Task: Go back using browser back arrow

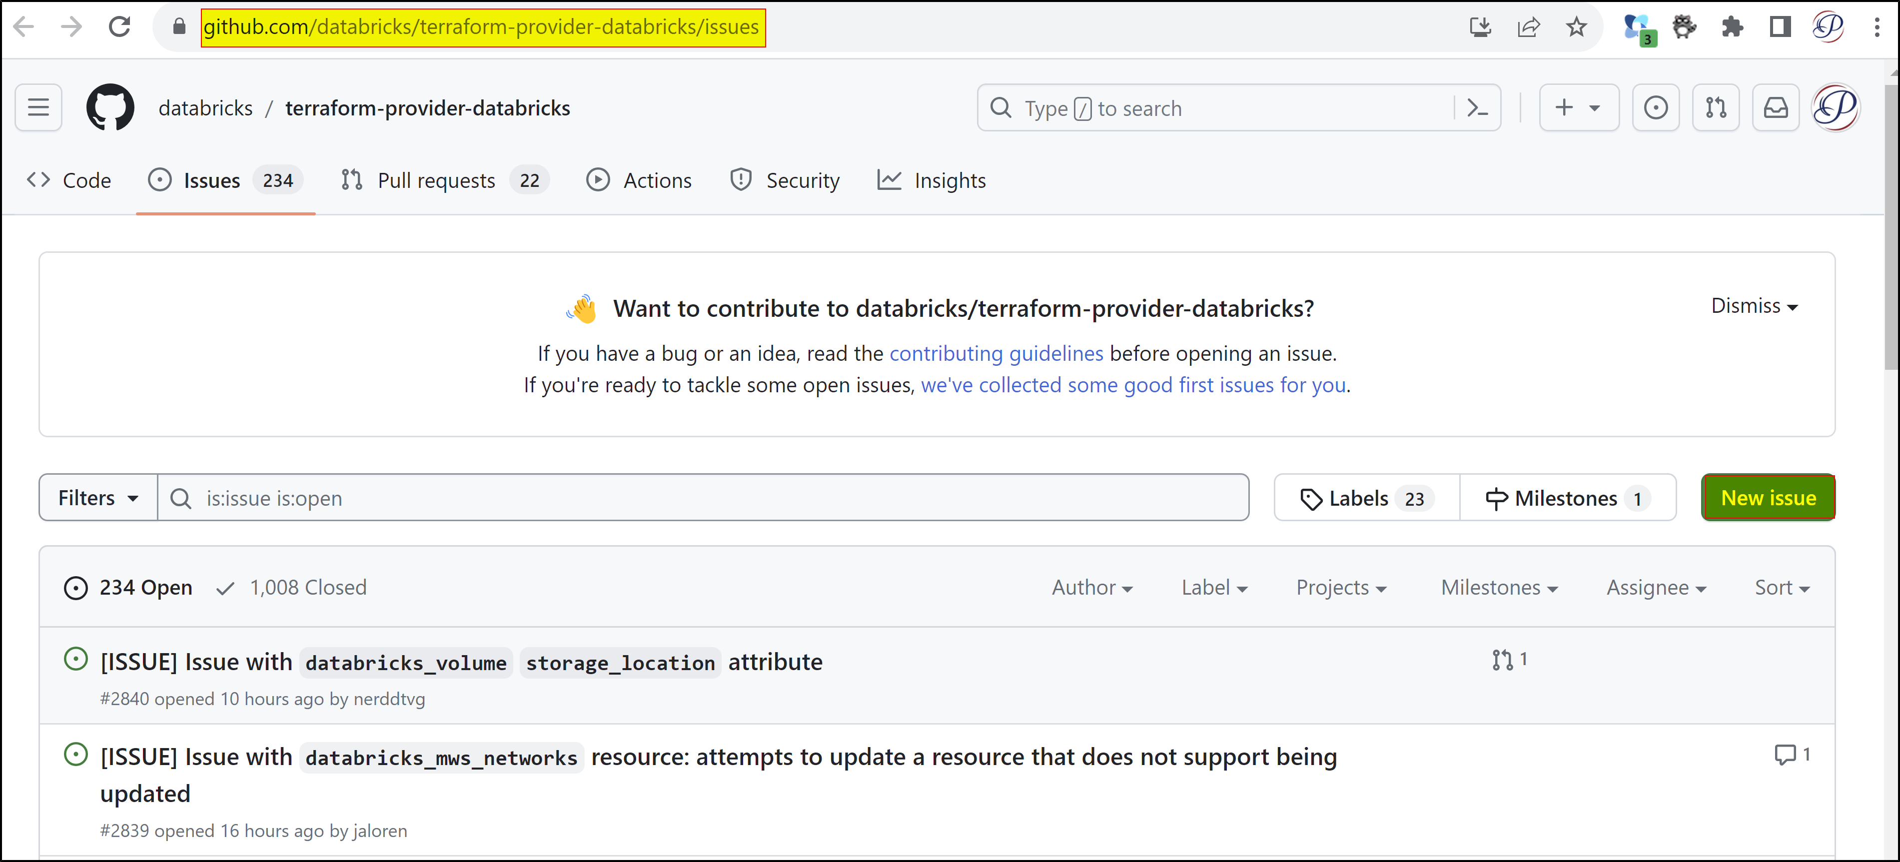Action: tap(23, 27)
